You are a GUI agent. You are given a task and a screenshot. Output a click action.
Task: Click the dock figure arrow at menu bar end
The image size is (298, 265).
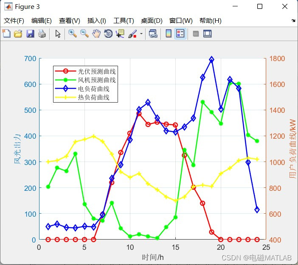[x=293, y=20]
